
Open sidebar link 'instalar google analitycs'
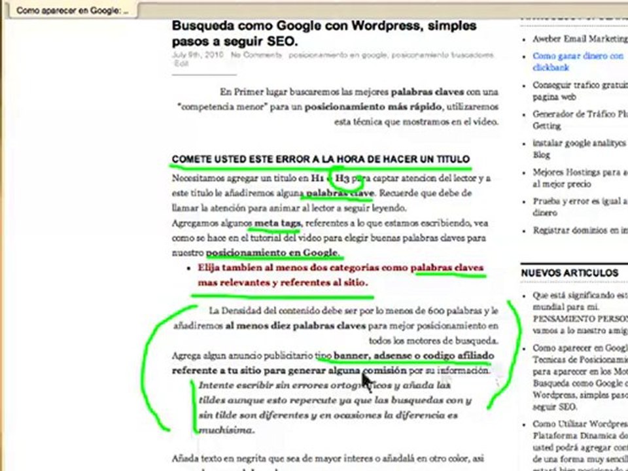579,148
